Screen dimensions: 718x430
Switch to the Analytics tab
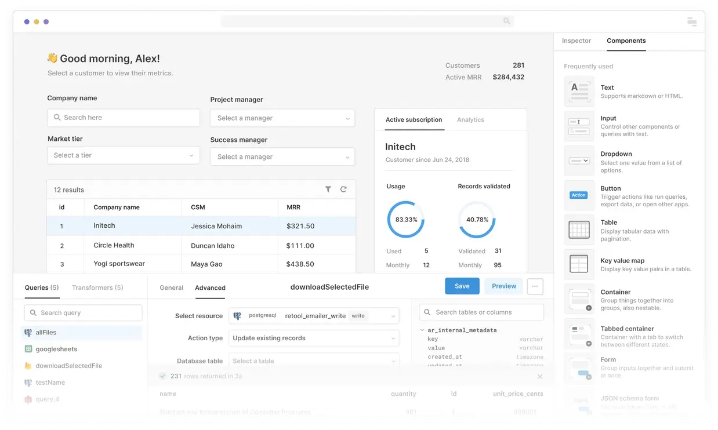470,120
